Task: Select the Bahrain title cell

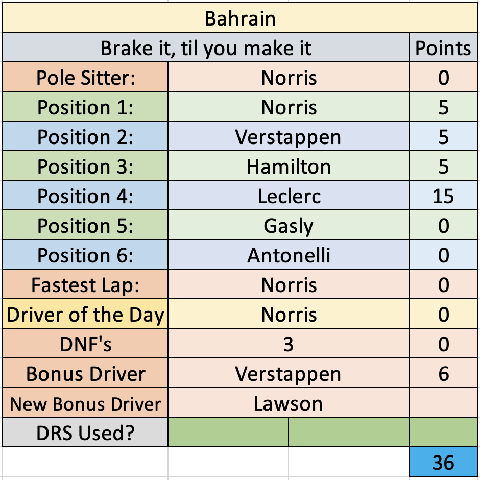Action: tap(240, 18)
